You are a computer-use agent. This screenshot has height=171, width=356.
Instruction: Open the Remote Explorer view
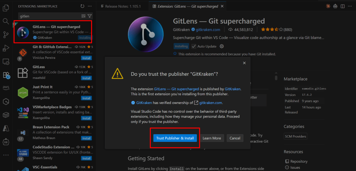click(x=6, y=62)
